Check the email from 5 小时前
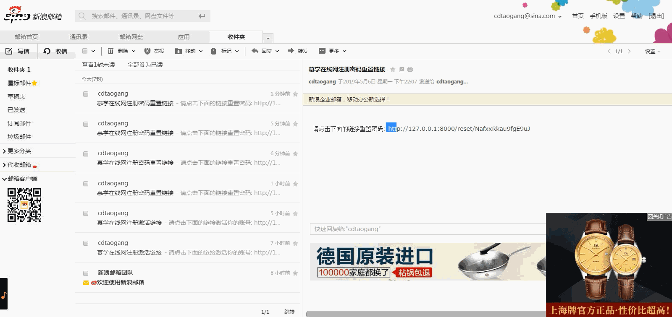The height and width of the screenshot is (317, 672). point(86,213)
